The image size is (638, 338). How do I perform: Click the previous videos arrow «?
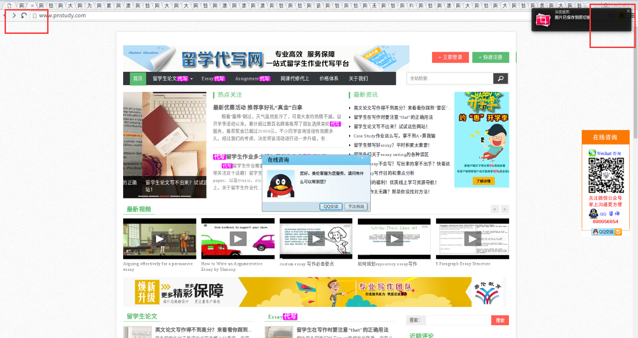click(495, 209)
